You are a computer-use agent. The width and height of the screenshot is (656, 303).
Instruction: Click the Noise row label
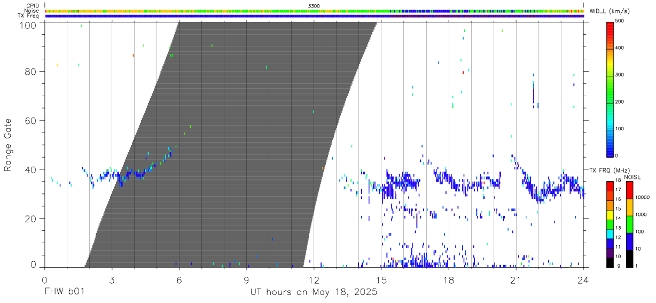(x=32, y=11)
